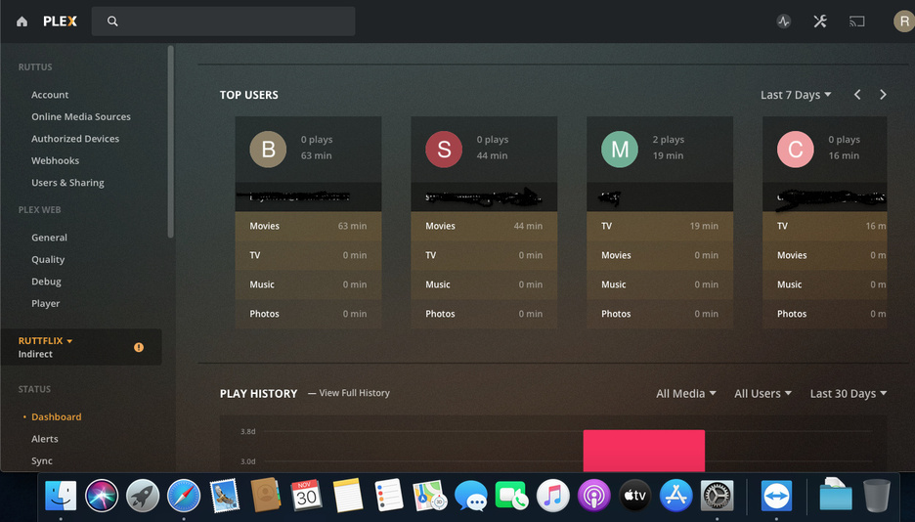Click the orange server warning icon
Screen dimensions: 915x522
click(x=138, y=347)
